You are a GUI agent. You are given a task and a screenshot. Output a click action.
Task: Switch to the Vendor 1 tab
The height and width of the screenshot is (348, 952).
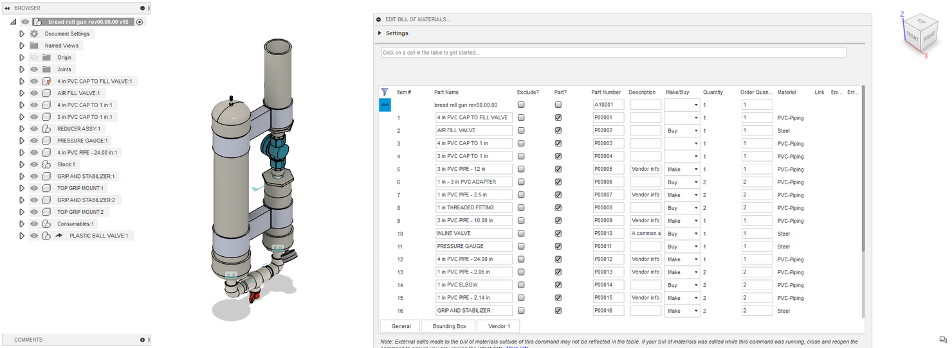pos(499,326)
